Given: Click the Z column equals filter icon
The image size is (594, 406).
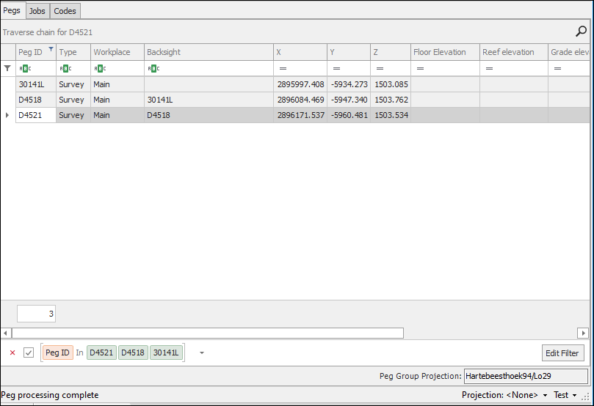Looking at the screenshot, I should 380,68.
